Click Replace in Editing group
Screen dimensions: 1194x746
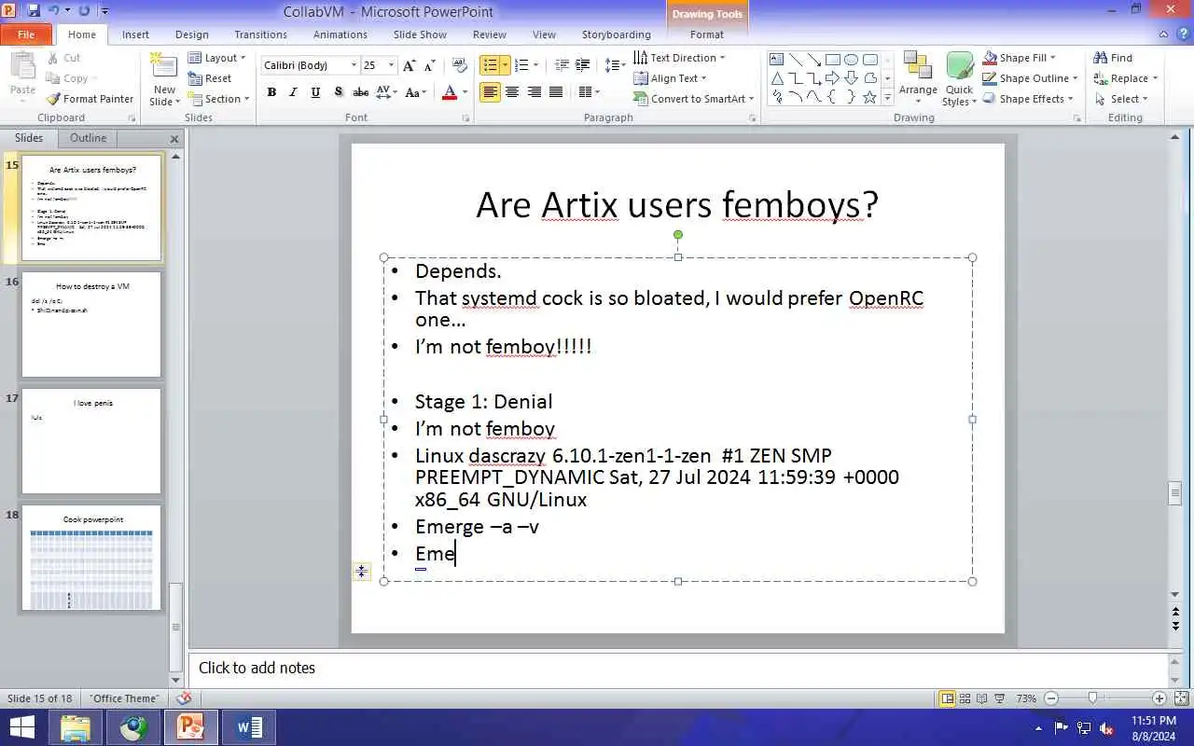1126,78
